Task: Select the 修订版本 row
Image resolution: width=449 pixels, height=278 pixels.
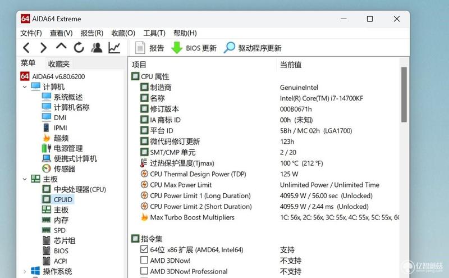Action: [264, 109]
